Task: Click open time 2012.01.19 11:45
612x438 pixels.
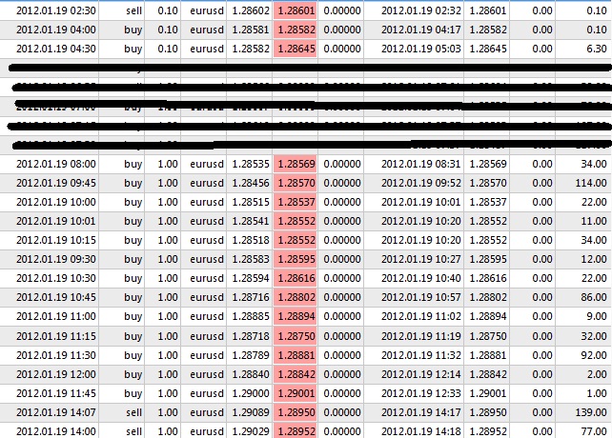Action: point(56,393)
